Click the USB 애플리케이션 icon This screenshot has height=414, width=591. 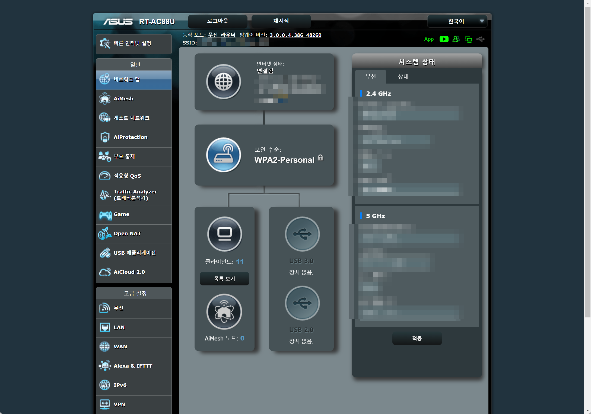coord(105,253)
